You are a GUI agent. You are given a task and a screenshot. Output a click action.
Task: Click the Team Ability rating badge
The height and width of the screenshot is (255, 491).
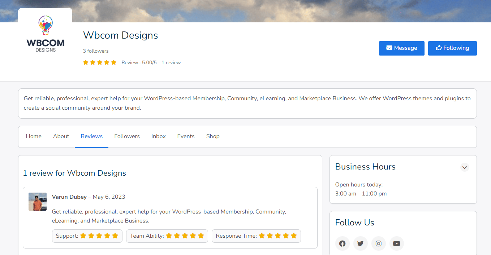click(167, 236)
